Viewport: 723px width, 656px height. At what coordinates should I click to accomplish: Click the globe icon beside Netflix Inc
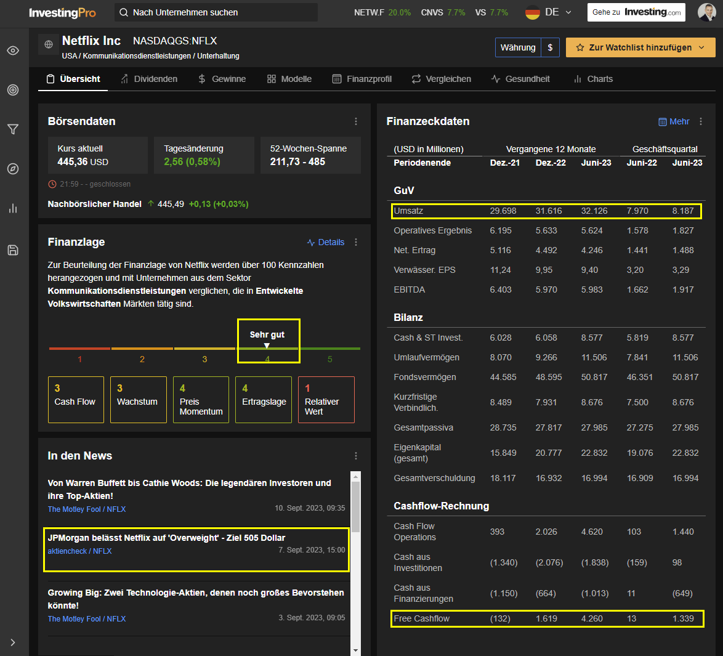49,44
